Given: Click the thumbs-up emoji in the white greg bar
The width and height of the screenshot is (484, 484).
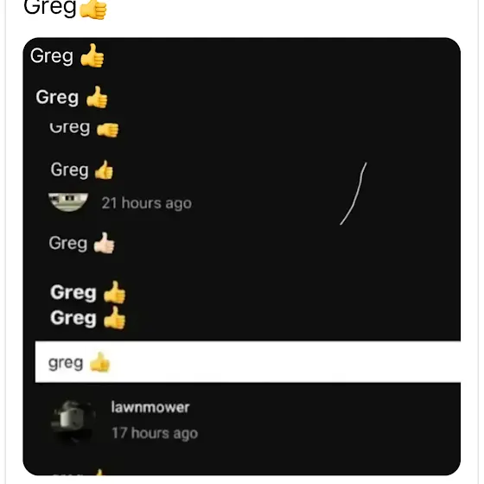Looking at the screenshot, I should pyautogui.click(x=99, y=362).
